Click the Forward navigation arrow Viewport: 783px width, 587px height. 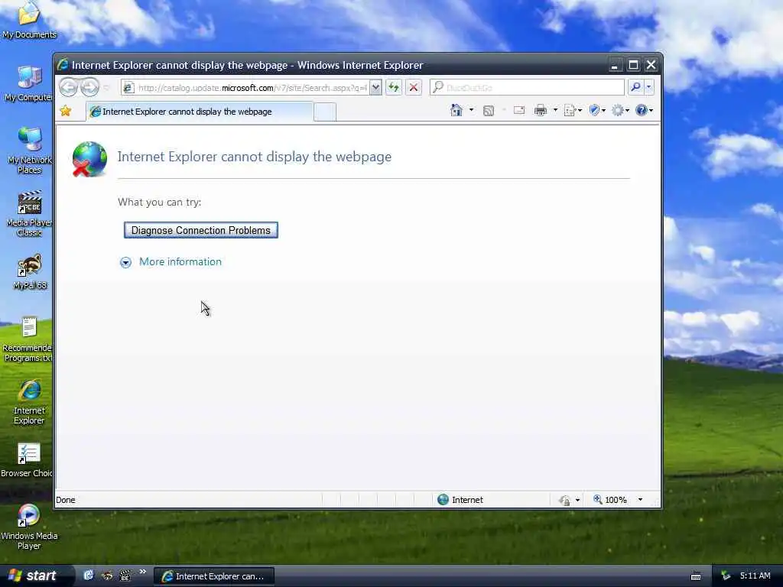coord(90,87)
